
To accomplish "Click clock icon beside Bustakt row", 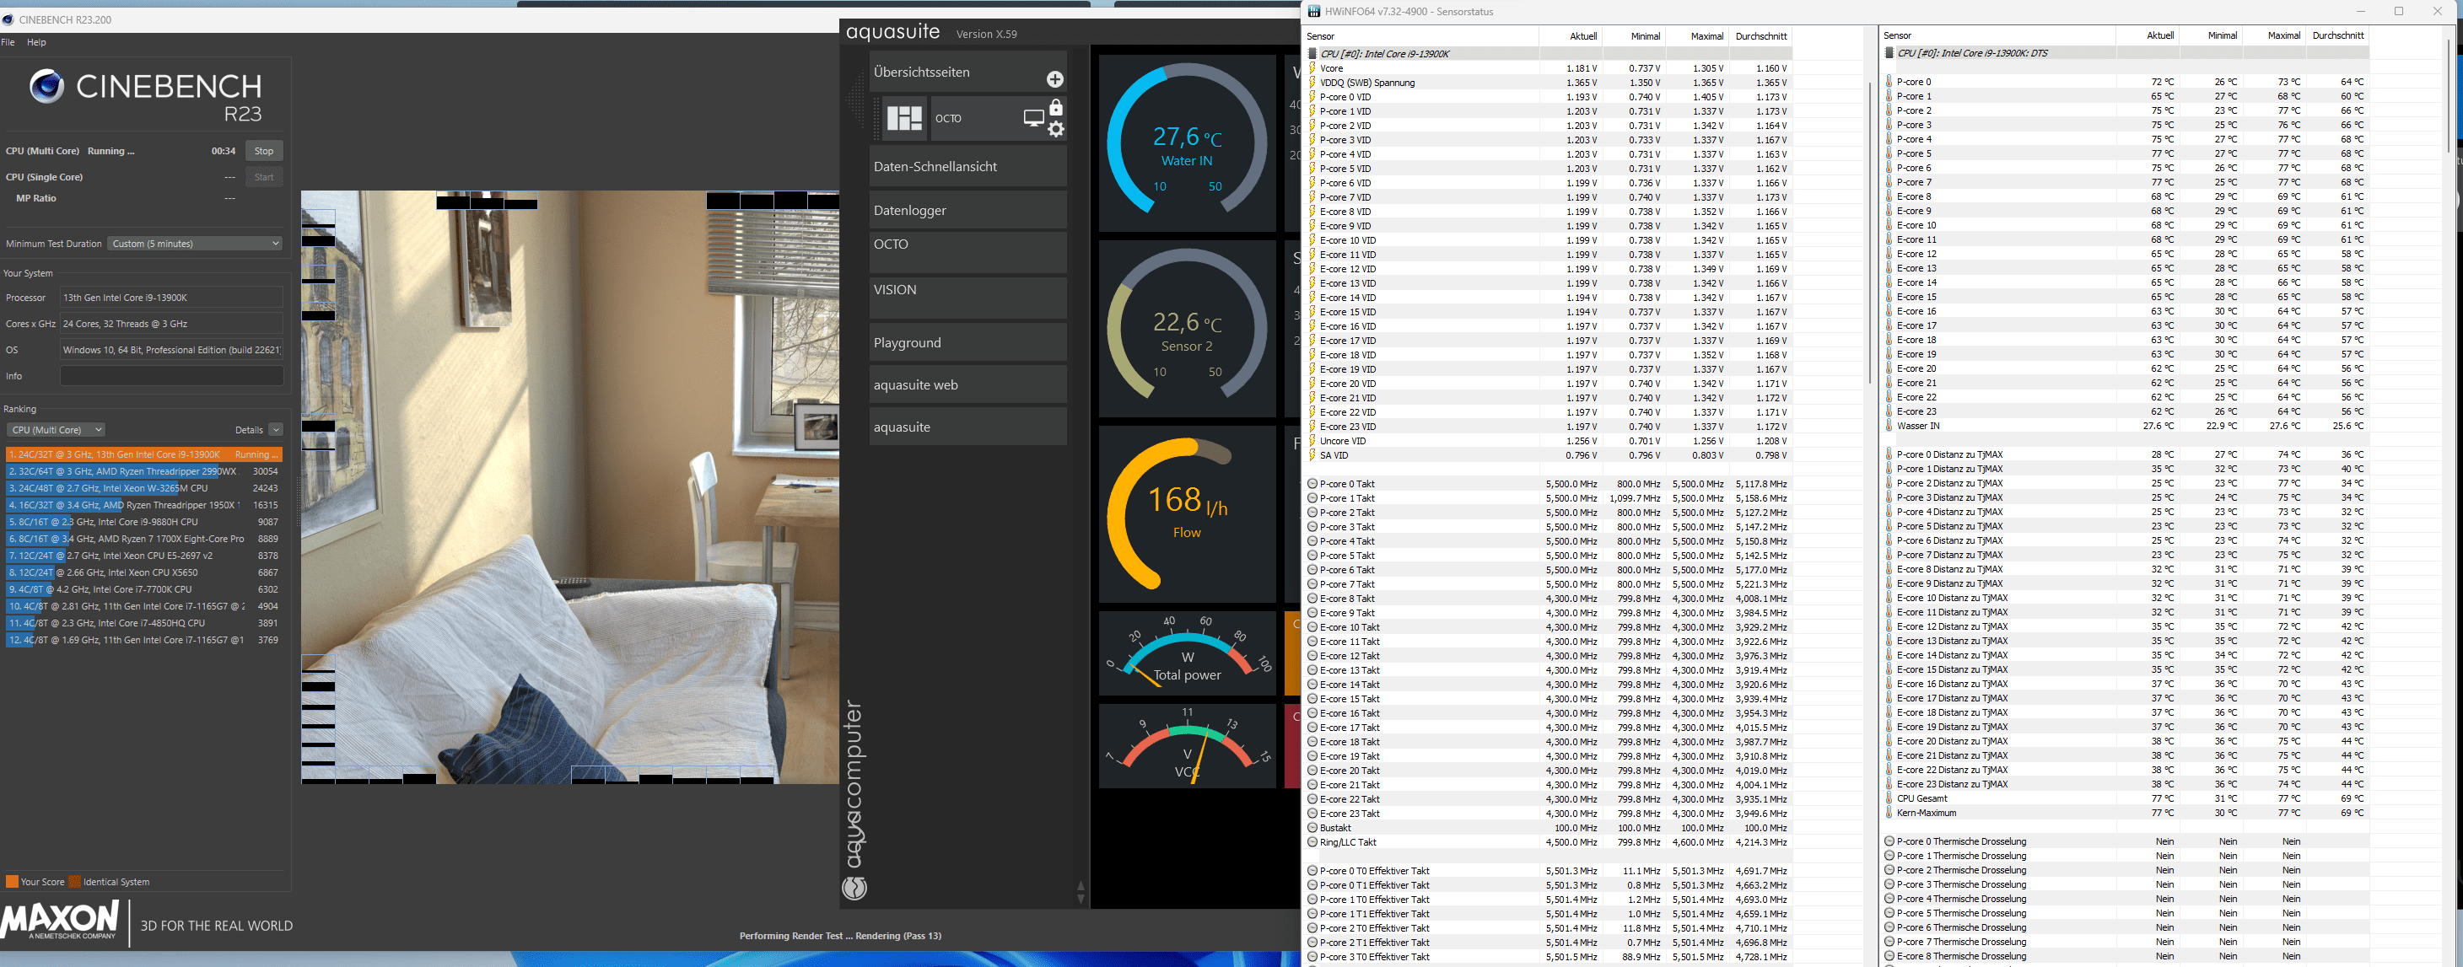I will (x=1312, y=828).
